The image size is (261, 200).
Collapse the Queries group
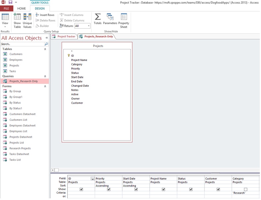(x=45, y=76)
